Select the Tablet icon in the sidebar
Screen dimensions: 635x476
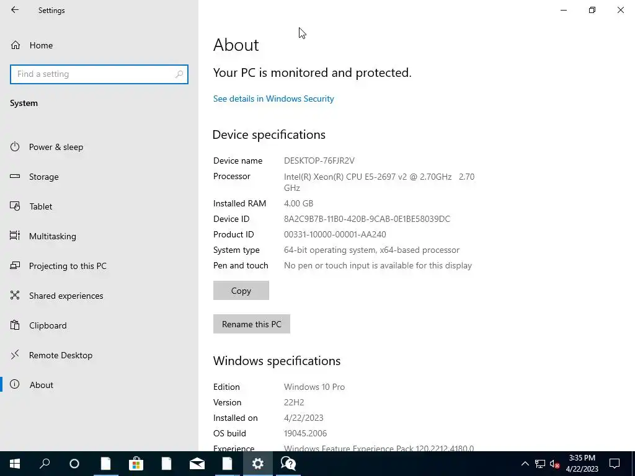pos(15,206)
